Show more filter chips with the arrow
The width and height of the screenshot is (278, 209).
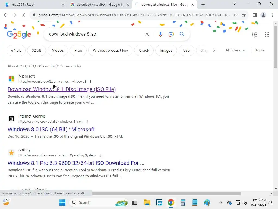click(x=214, y=50)
